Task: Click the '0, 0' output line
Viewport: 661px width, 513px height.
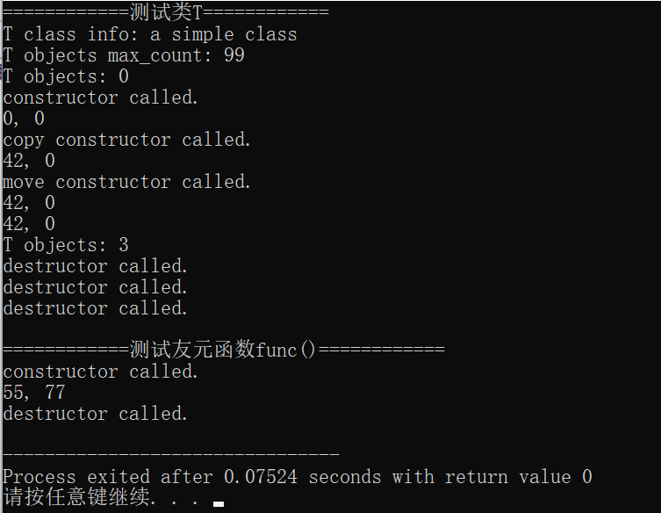Action: pyautogui.click(x=24, y=119)
